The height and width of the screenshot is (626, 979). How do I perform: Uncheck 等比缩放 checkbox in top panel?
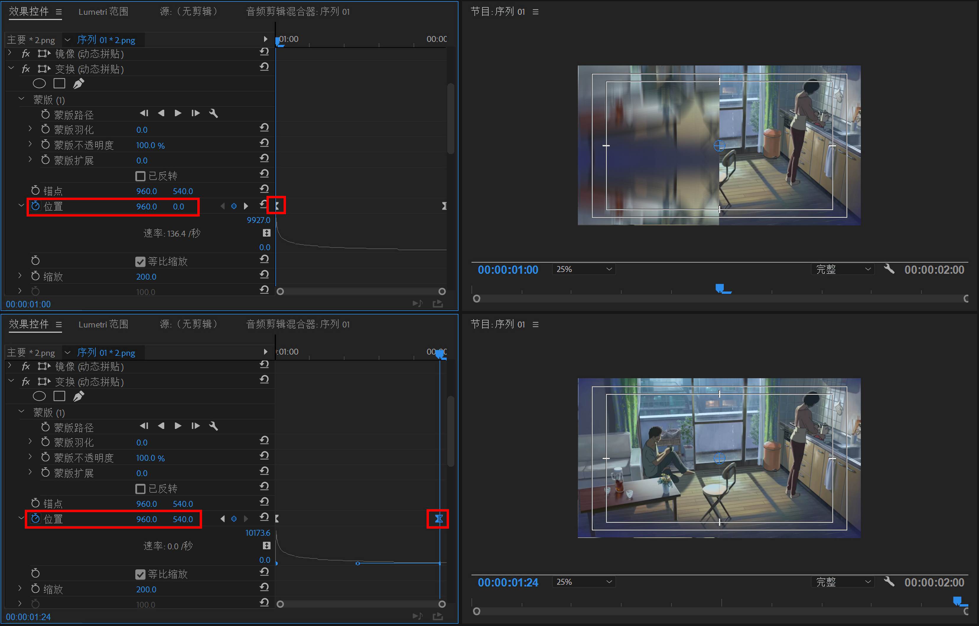(140, 261)
